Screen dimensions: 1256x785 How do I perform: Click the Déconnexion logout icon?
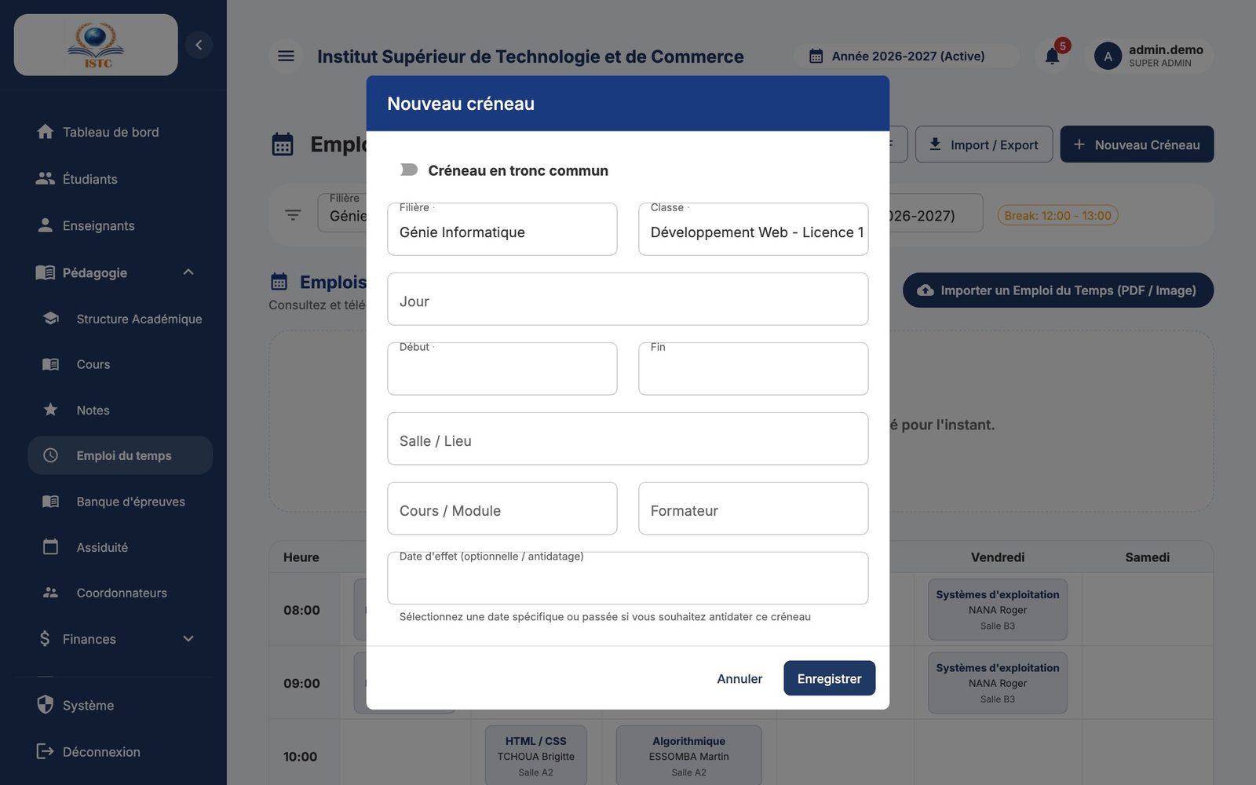click(45, 751)
